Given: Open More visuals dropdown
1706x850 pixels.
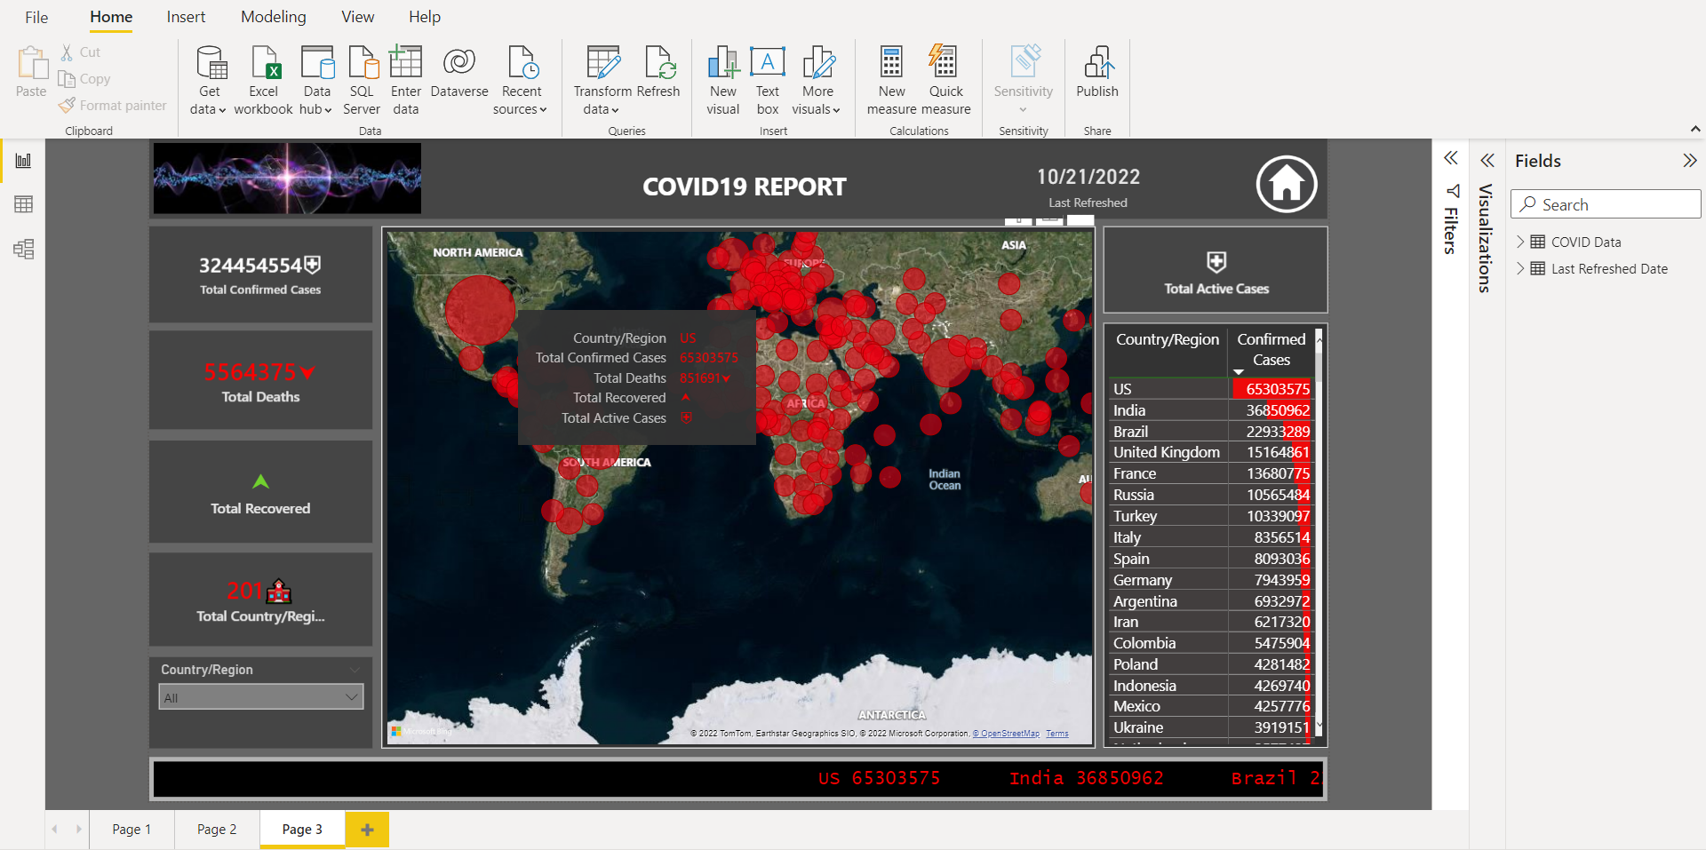Looking at the screenshot, I should point(817,81).
